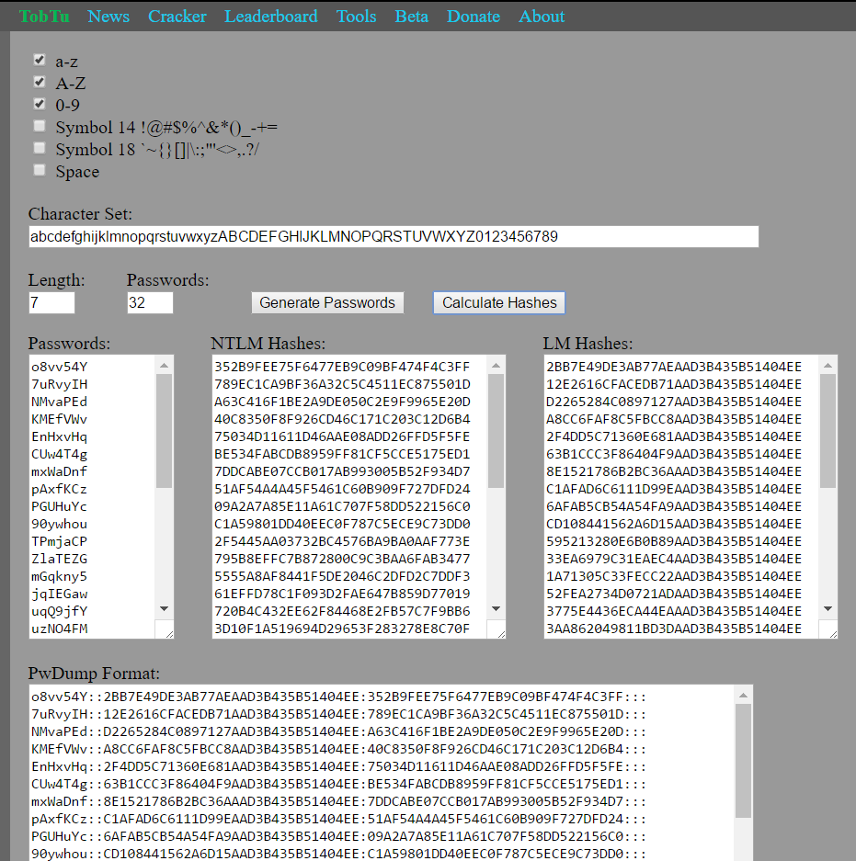Click the Calculate Hashes button
Screen dimensions: 856x861
(498, 302)
